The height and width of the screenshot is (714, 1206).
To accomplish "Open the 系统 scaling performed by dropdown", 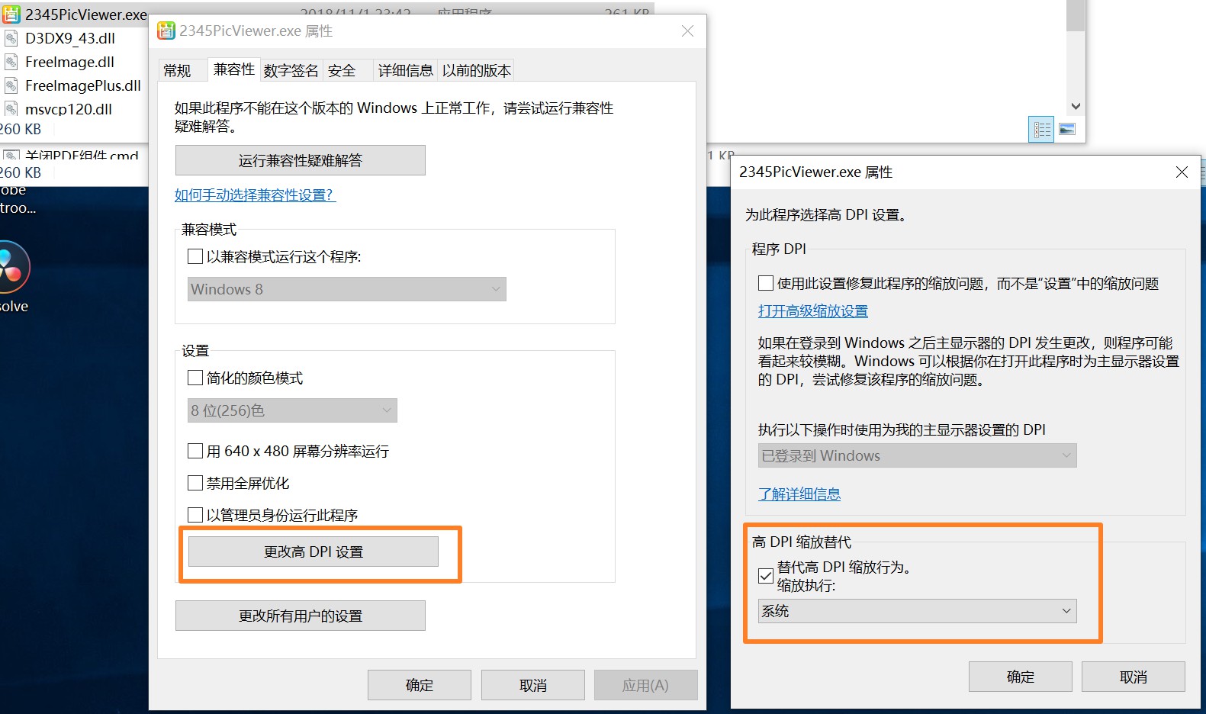I will point(917,611).
